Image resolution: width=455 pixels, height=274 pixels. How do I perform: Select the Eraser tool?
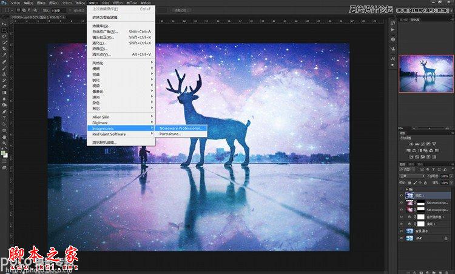[4, 87]
